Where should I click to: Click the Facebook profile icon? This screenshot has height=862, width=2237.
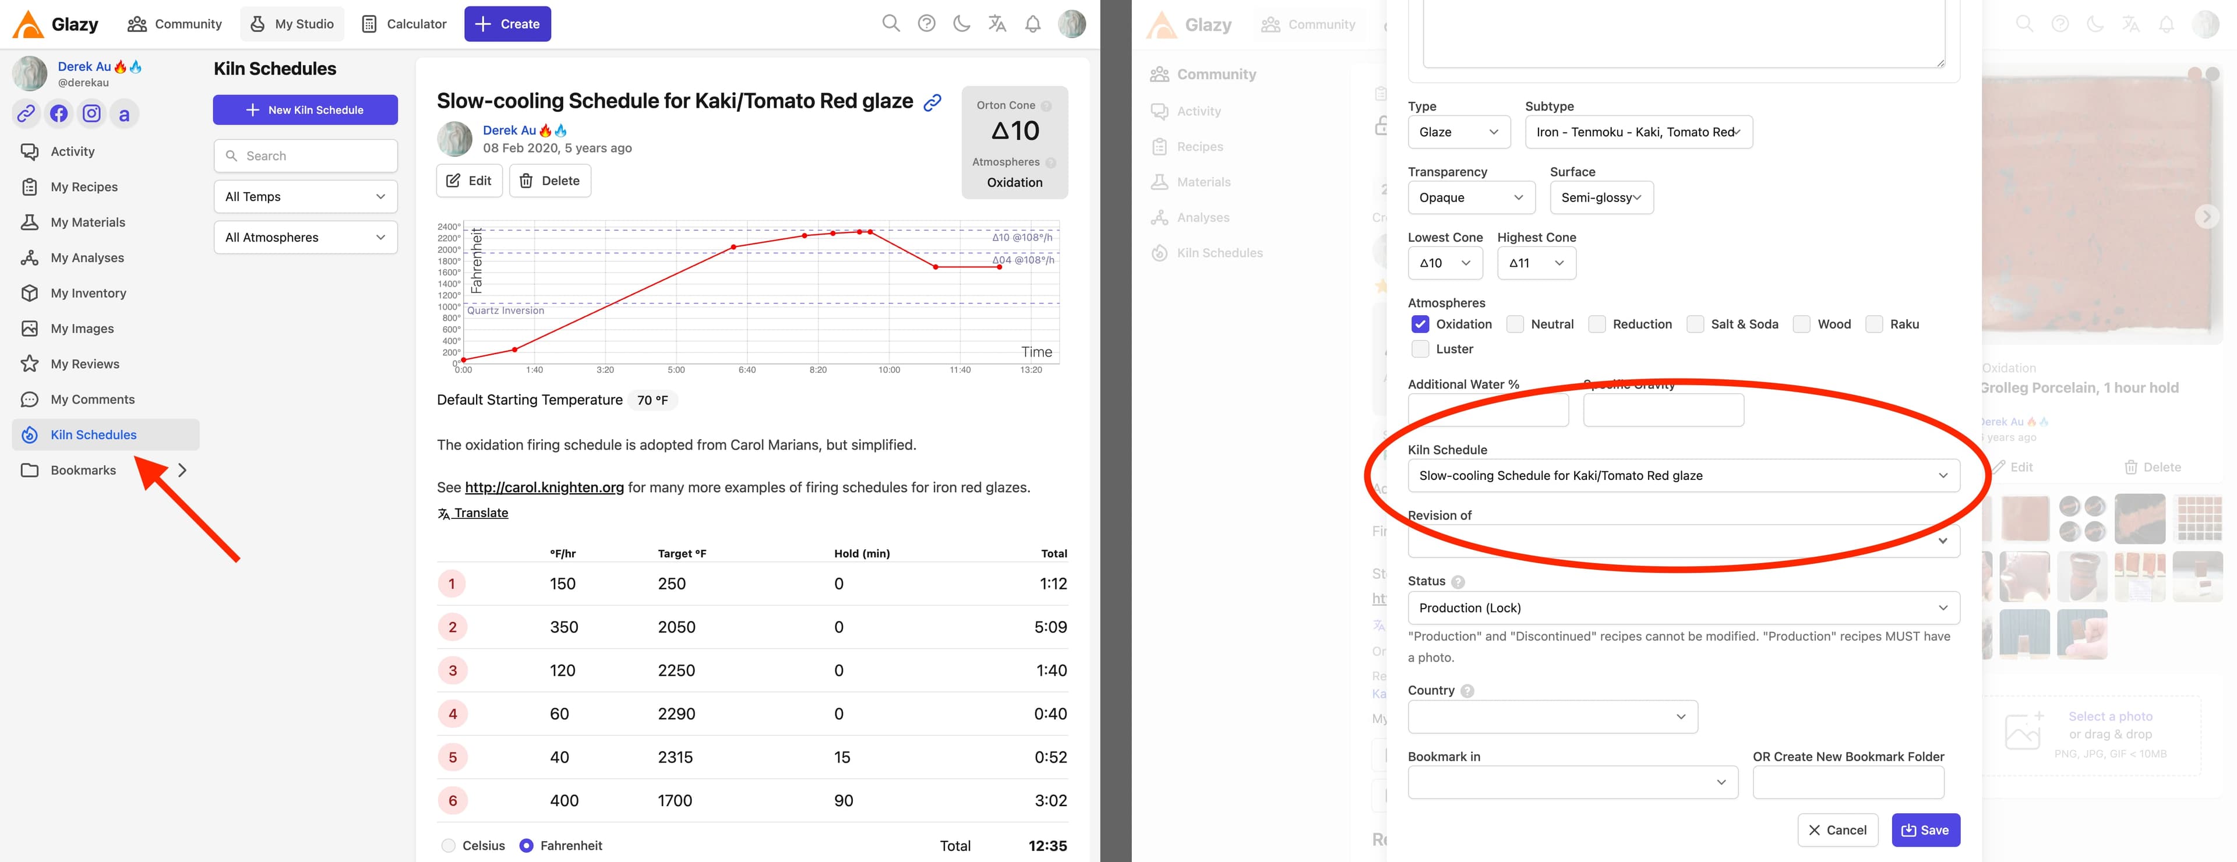59,114
